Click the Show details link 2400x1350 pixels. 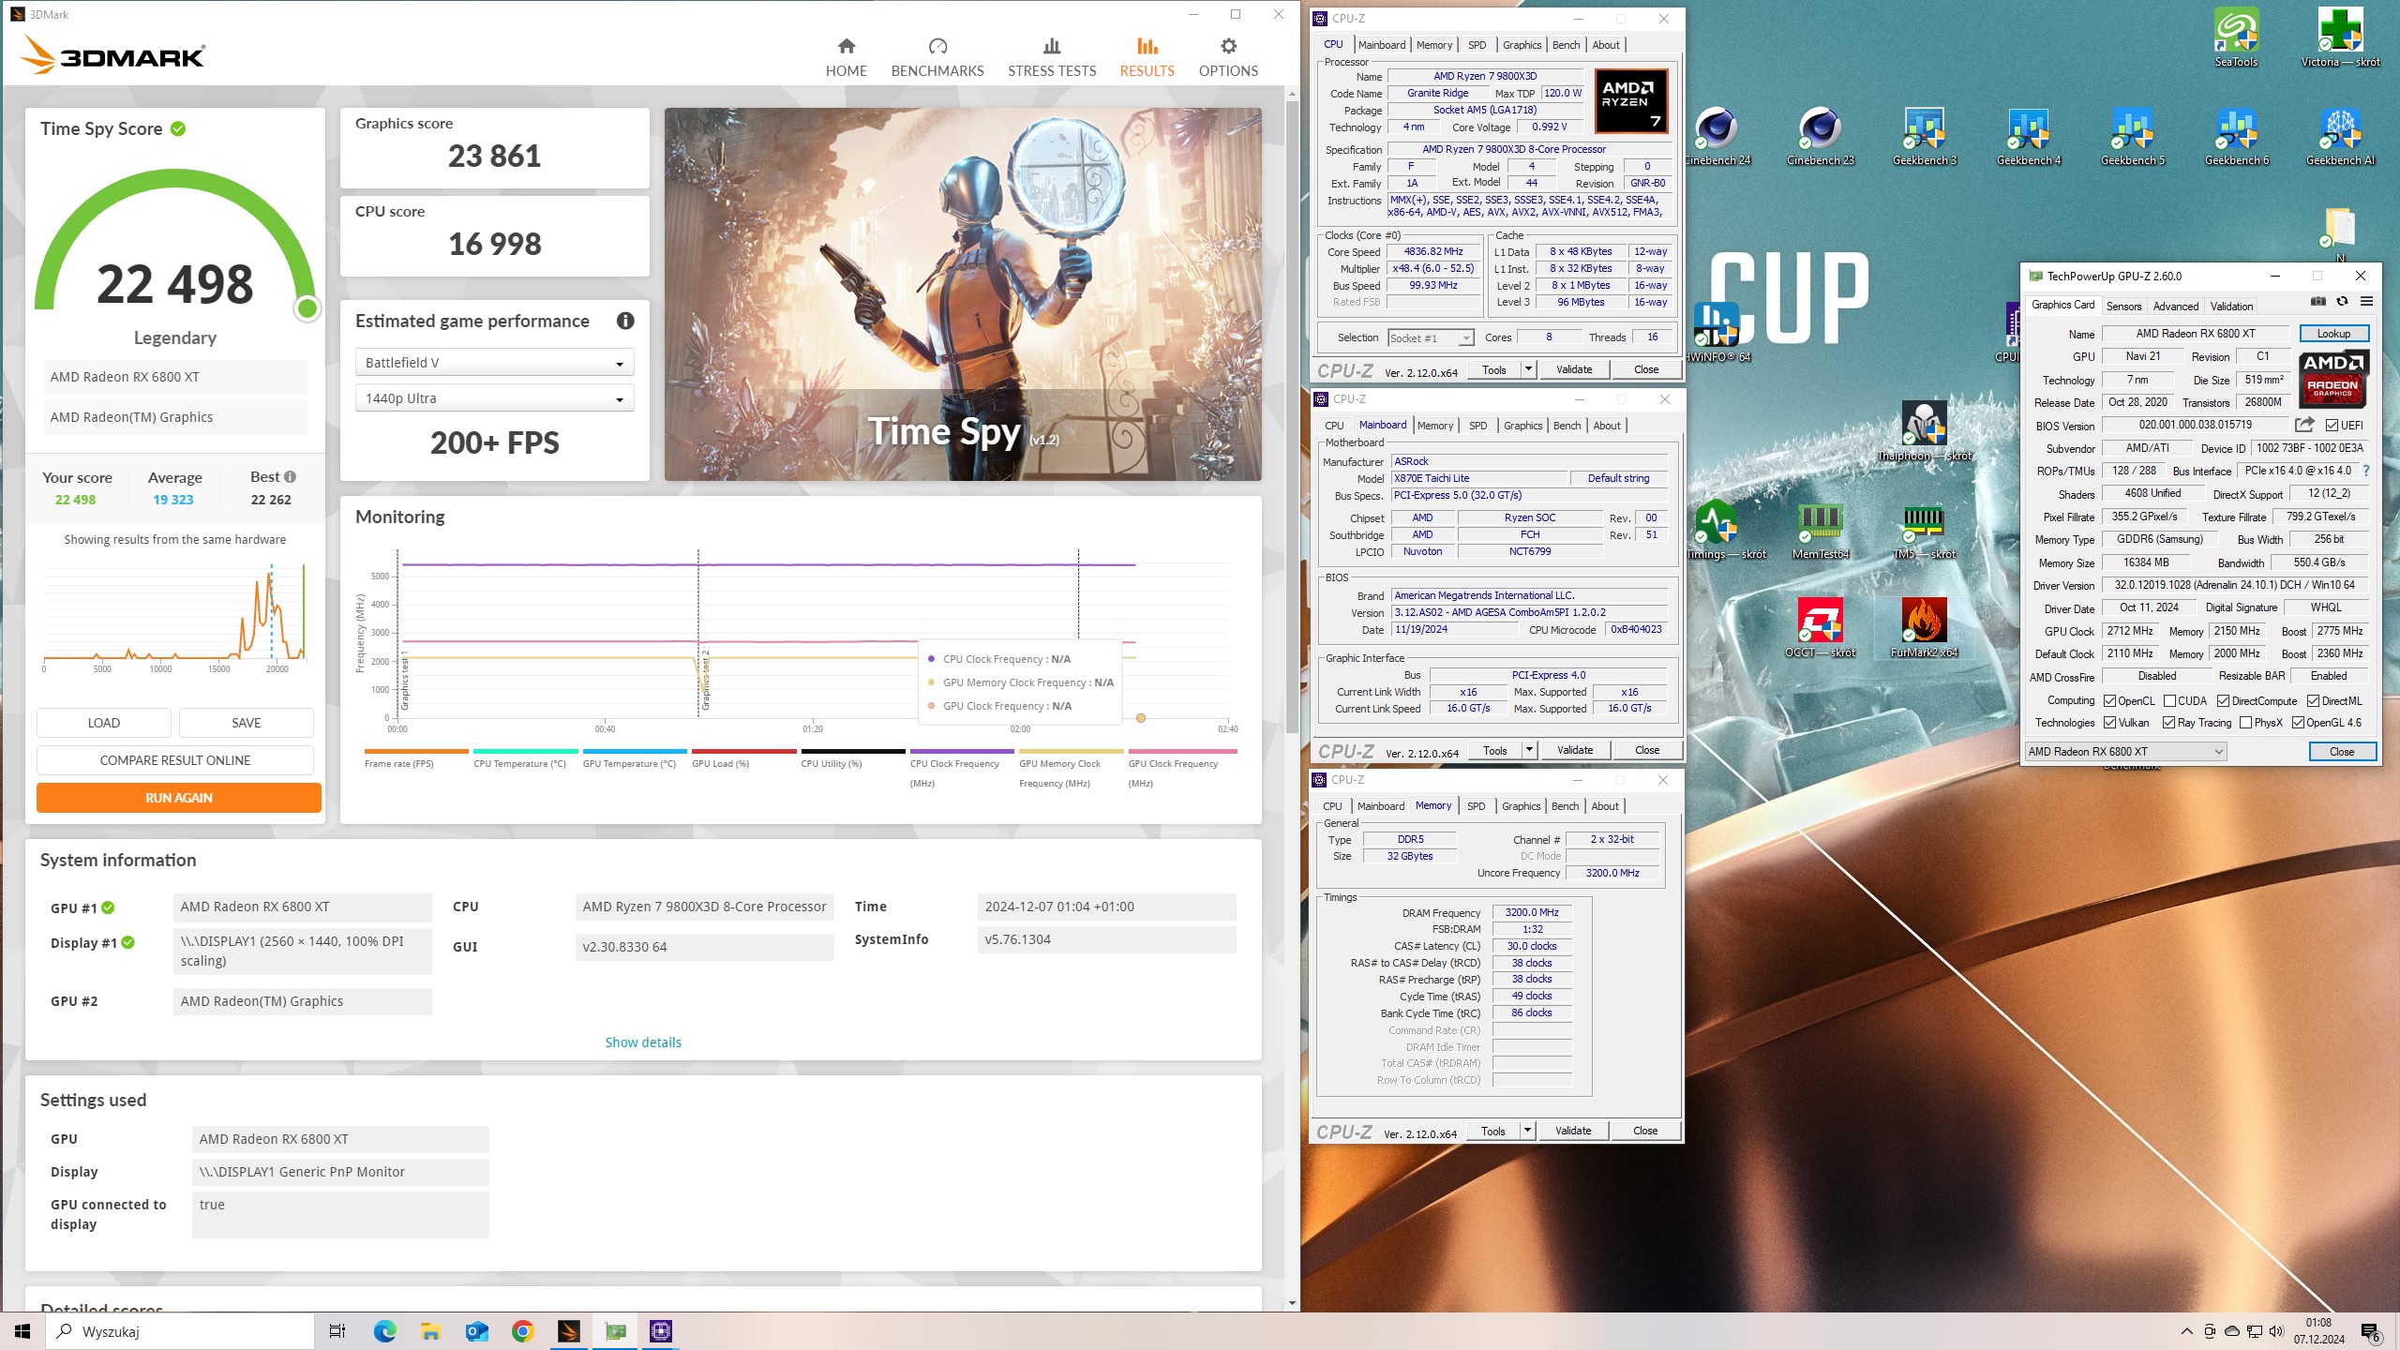click(x=643, y=1042)
